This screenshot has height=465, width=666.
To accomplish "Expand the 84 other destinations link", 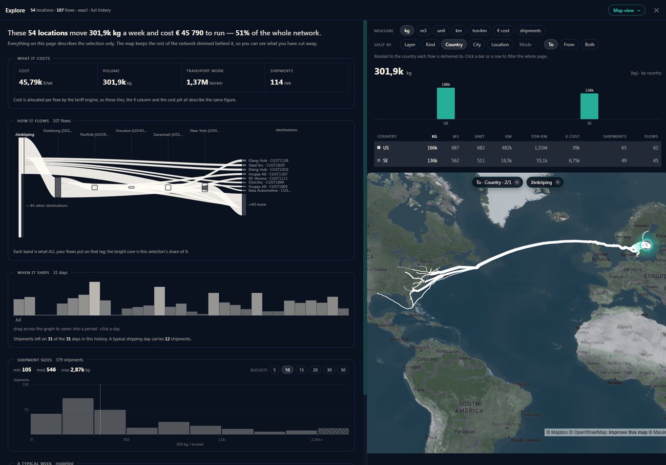I will click(x=47, y=206).
